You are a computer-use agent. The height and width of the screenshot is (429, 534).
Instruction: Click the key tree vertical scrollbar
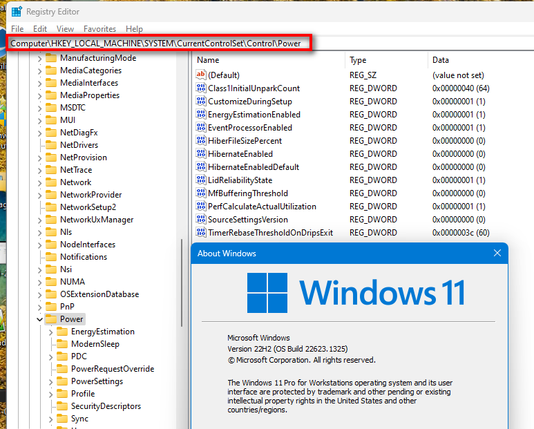click(x=182, y=283)
